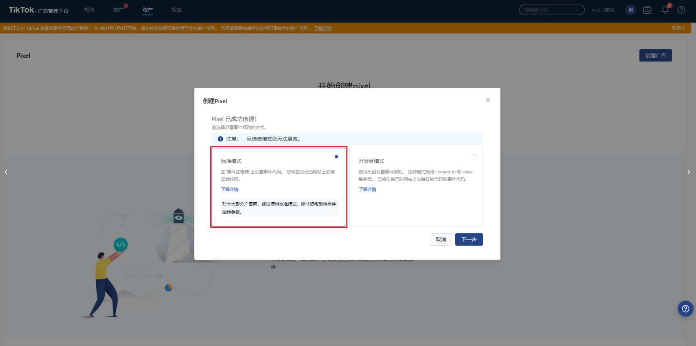Select the 标准模式 radio button
The width and height of the screenshot is (696, 346).
(x=337, y=157)
